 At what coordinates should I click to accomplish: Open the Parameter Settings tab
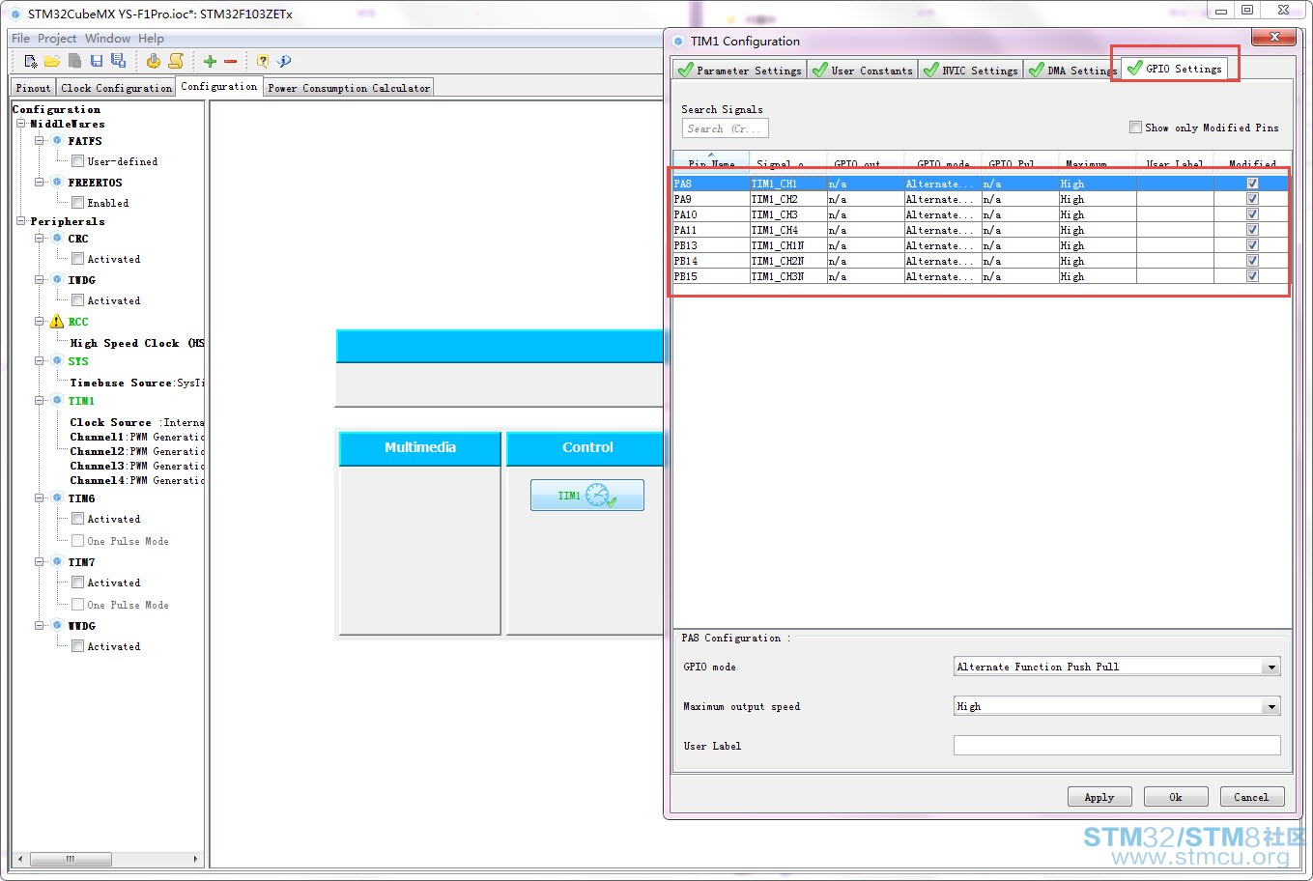pyautogui.click(x=740, y=70)
